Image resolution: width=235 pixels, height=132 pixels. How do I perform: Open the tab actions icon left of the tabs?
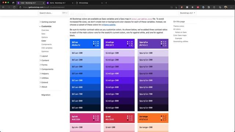13,3
